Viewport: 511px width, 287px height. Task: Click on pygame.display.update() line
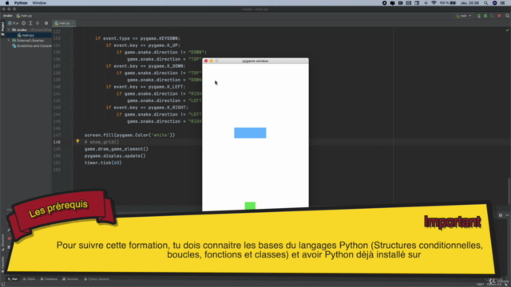[115, 156]
